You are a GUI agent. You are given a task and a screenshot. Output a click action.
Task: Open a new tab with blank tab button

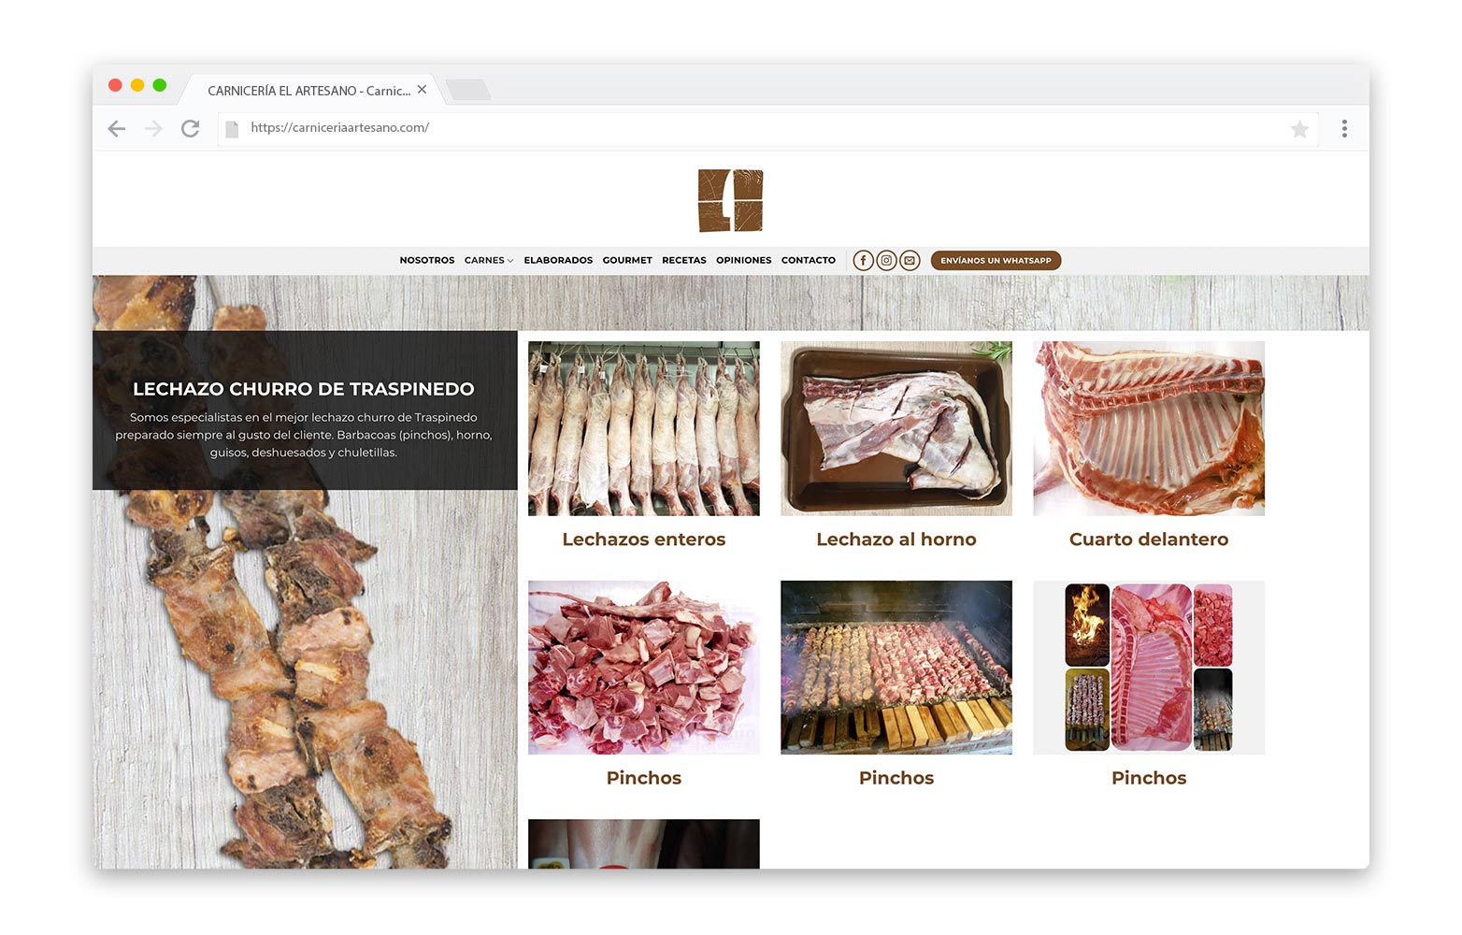pyautogui.click(x=467, y=90)
